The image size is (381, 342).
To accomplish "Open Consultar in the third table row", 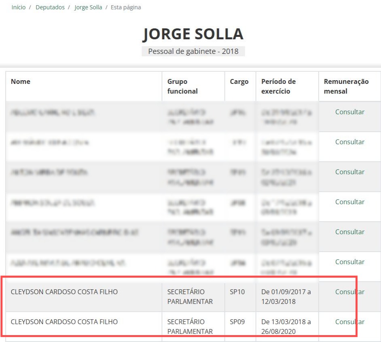I will 349,172.
